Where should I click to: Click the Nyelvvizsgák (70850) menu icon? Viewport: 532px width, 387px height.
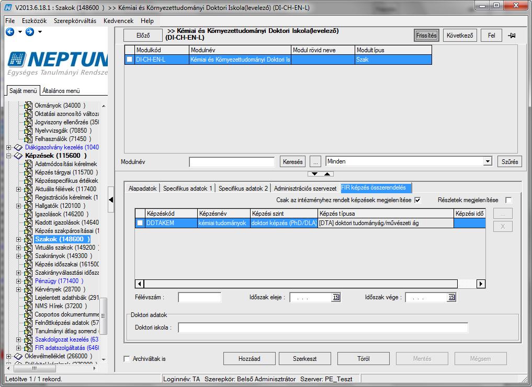tap(28, 131)
